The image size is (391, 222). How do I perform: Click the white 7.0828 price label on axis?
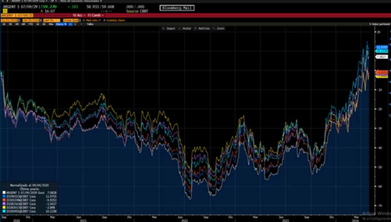(x=381, y=57)
